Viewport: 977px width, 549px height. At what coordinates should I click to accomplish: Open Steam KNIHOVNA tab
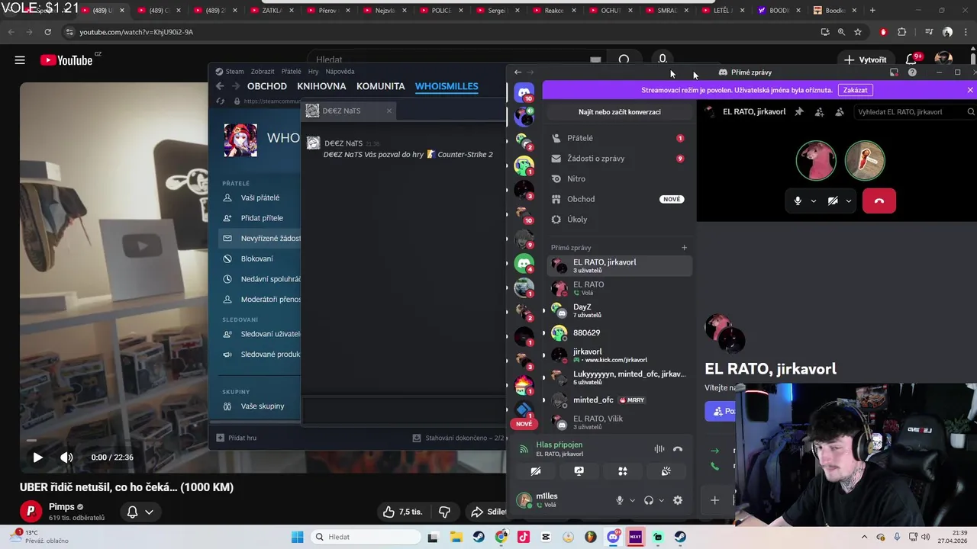(321, 86)
